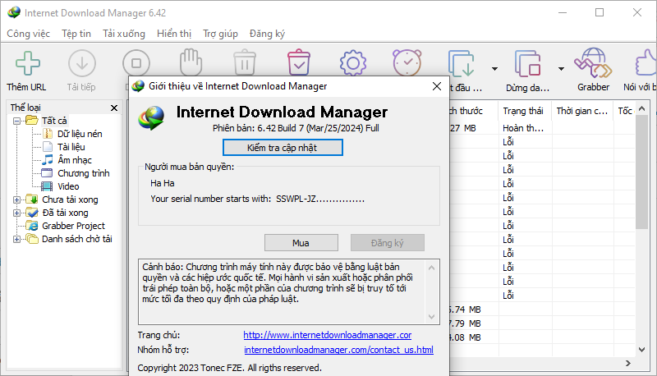Open the Công việc menu
The height and width of the screenshot is (376, 657).
coord(28,34)
